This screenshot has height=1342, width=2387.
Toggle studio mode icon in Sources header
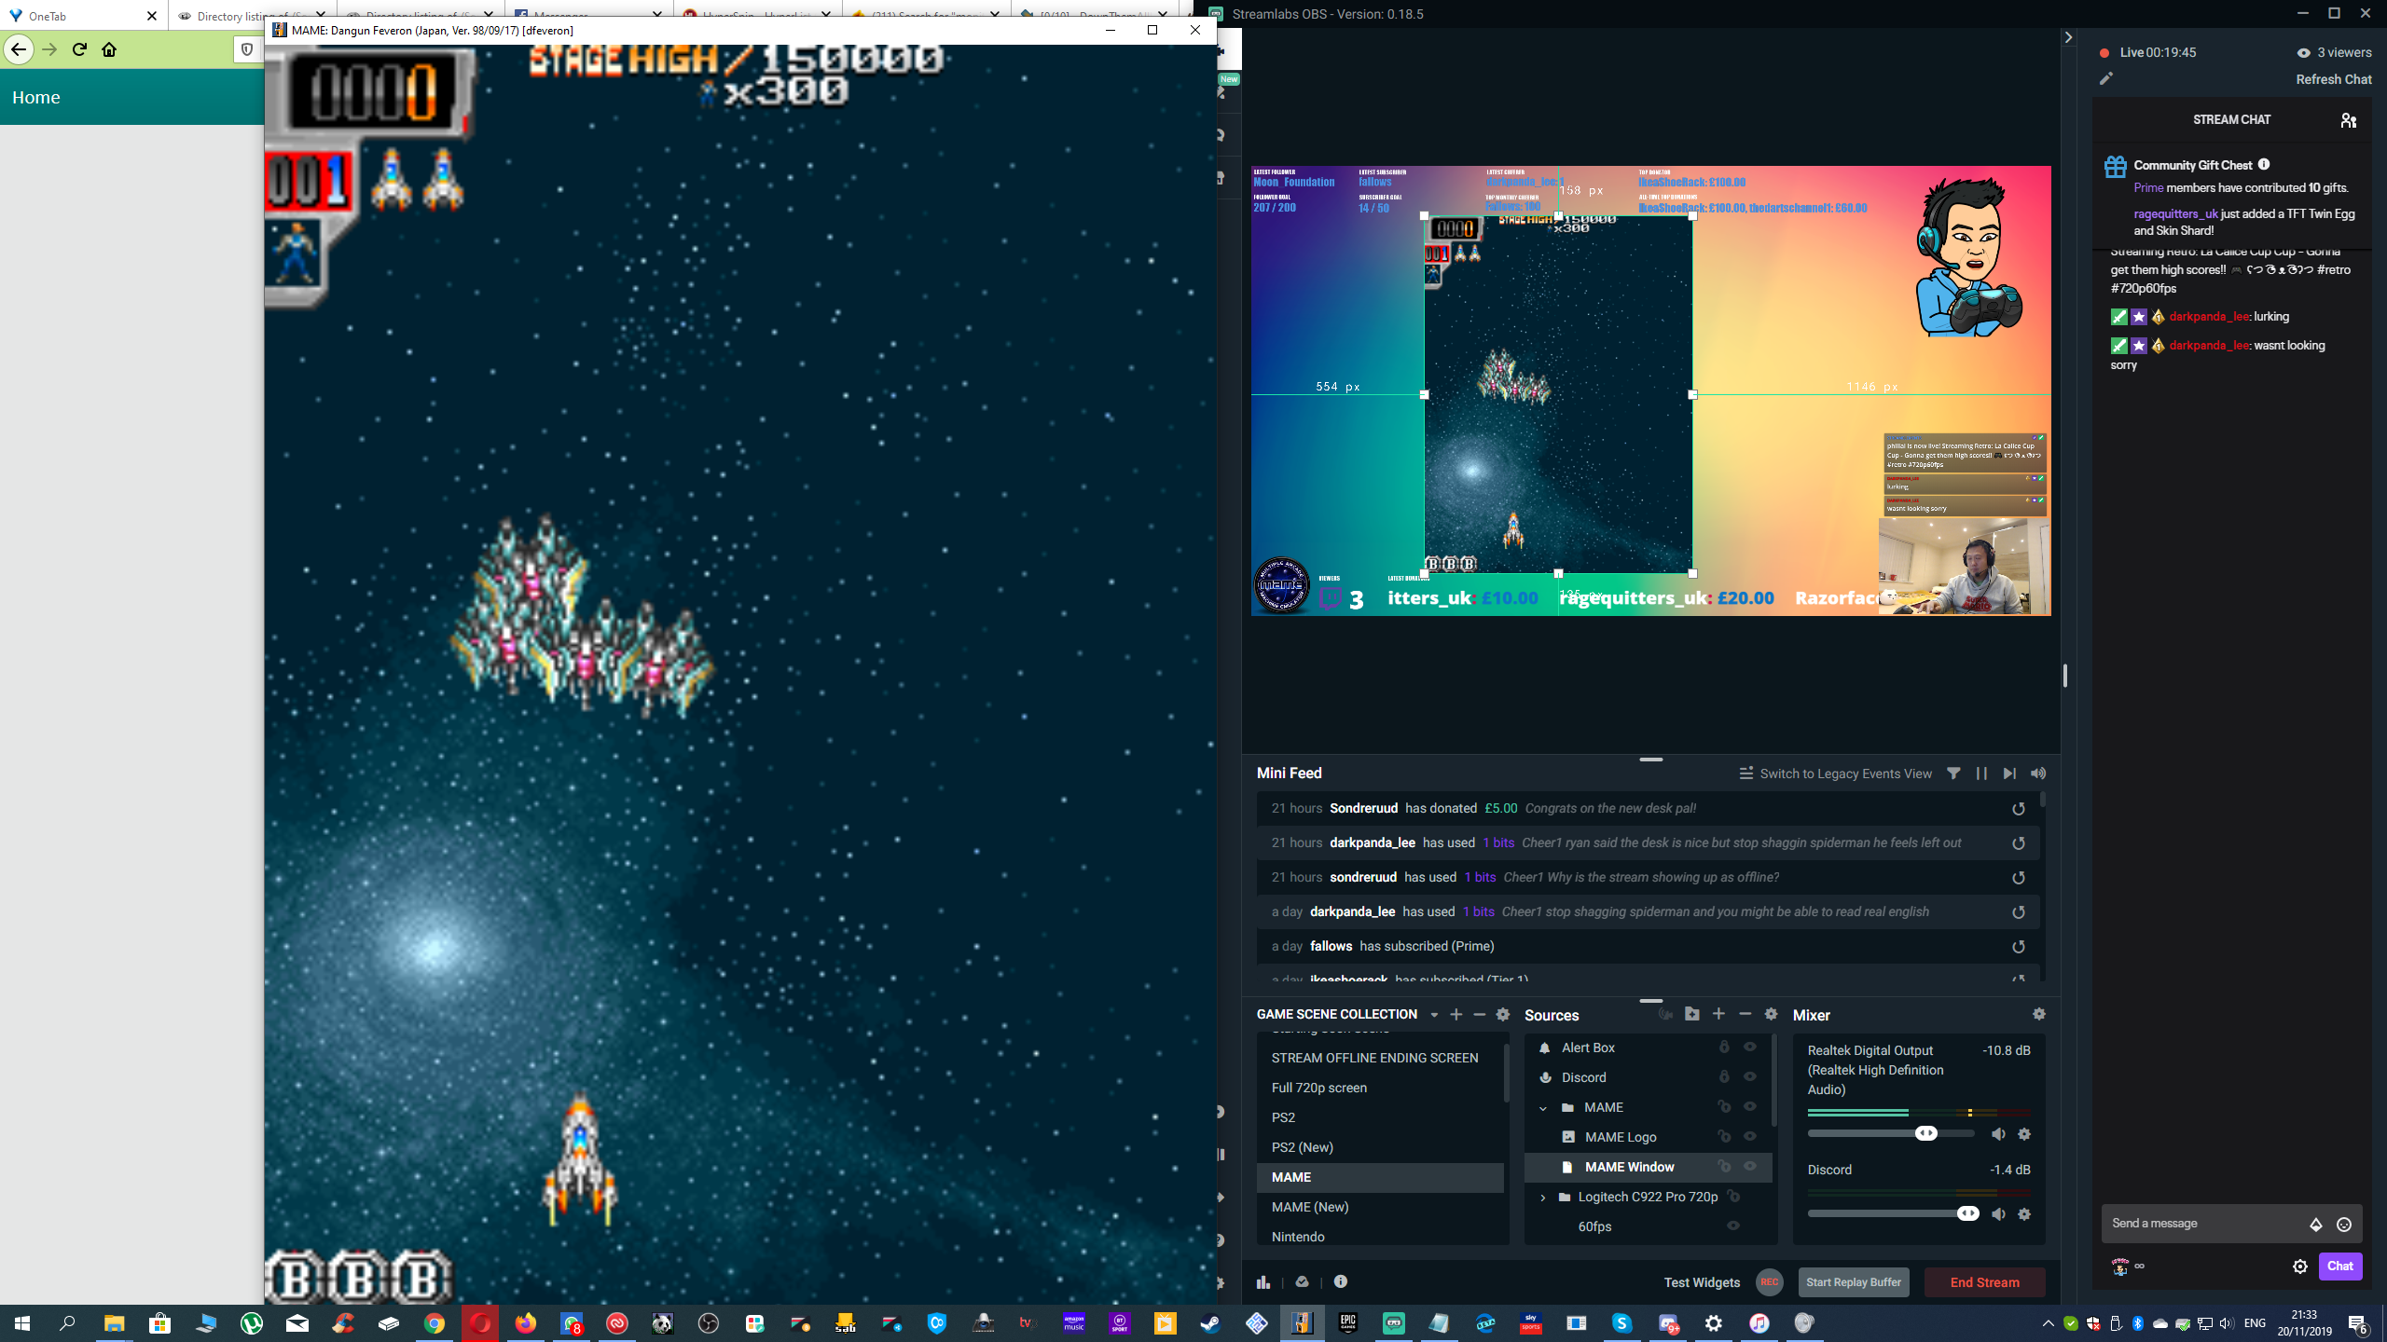pos(1665,1014)
